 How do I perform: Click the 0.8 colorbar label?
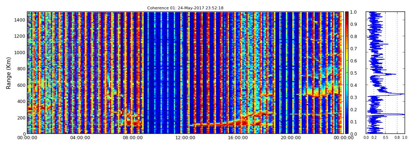click(x=354, y=36)
